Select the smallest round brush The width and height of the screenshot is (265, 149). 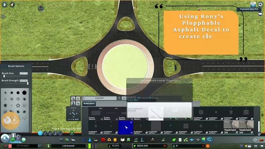(5, 93)
